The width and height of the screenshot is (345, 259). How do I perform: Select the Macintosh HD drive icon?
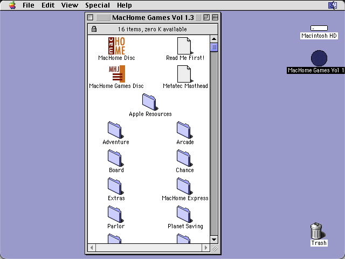click(x=319, y=28)
